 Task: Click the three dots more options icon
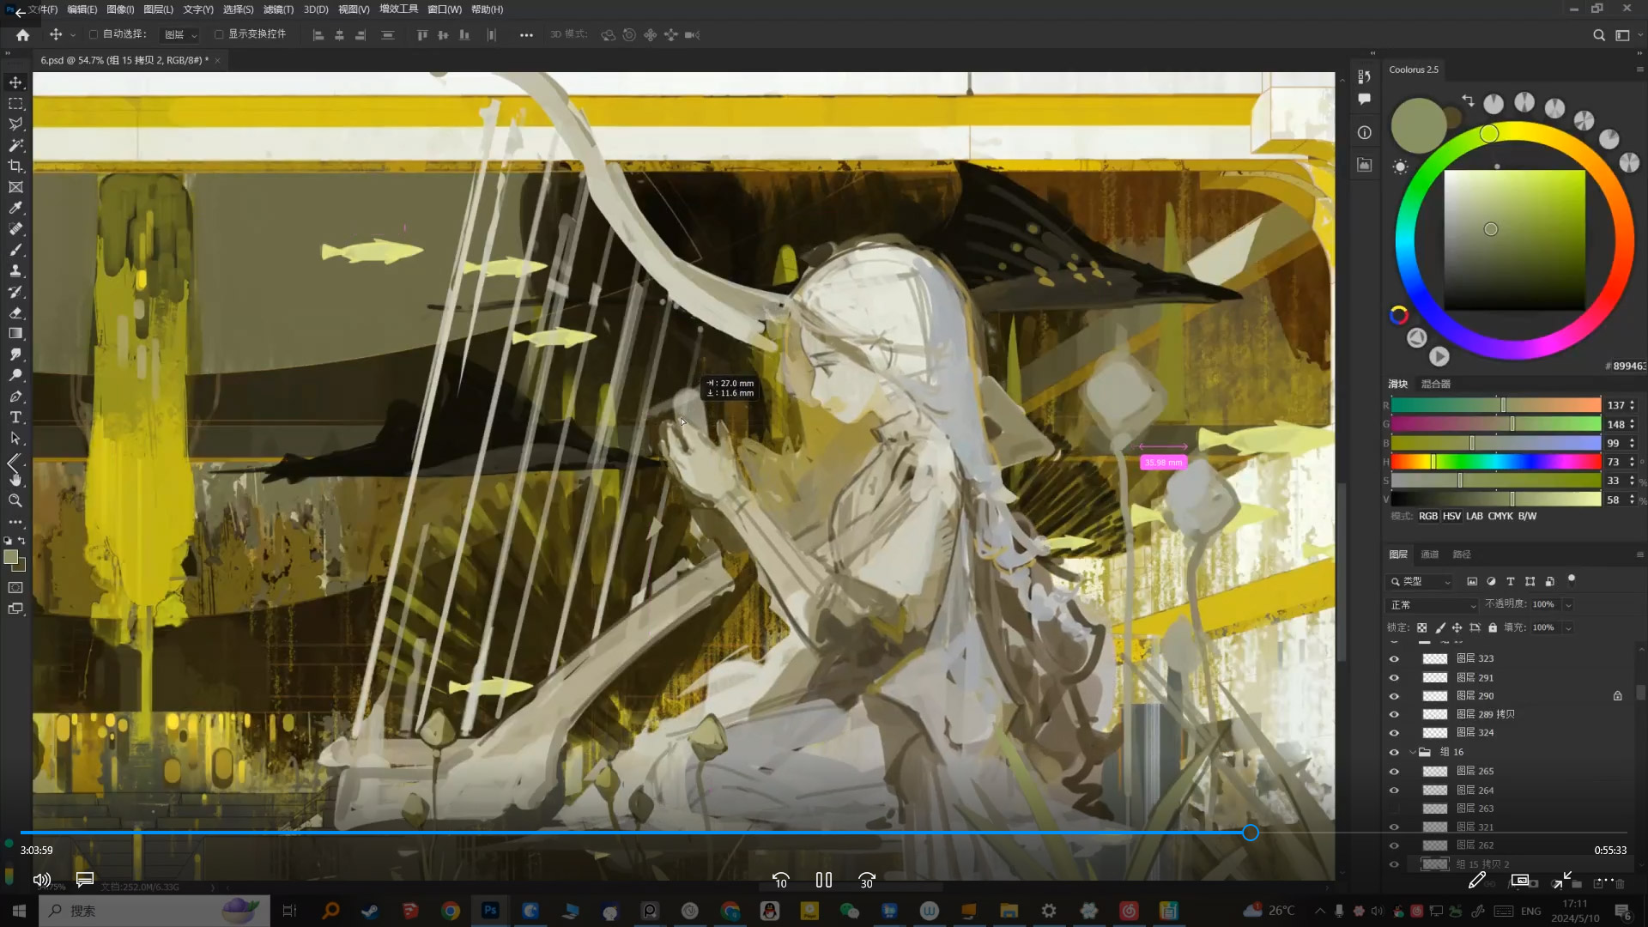click(x=526, y=35)
